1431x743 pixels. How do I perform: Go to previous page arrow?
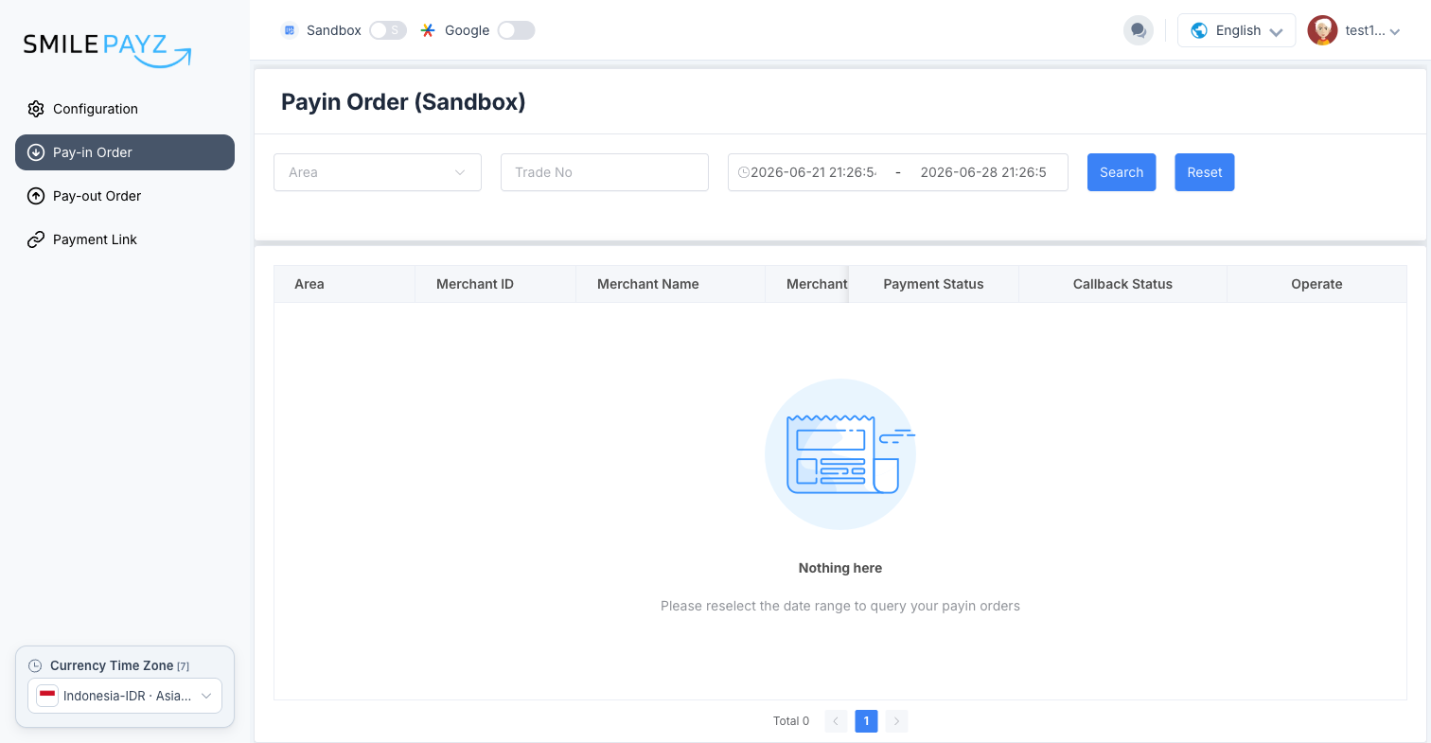point(836,721)
